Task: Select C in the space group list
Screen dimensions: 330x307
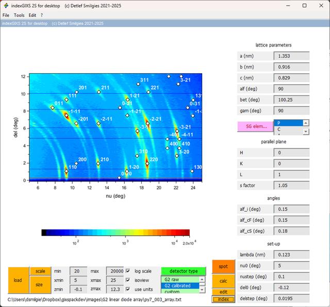Action: 288,129
